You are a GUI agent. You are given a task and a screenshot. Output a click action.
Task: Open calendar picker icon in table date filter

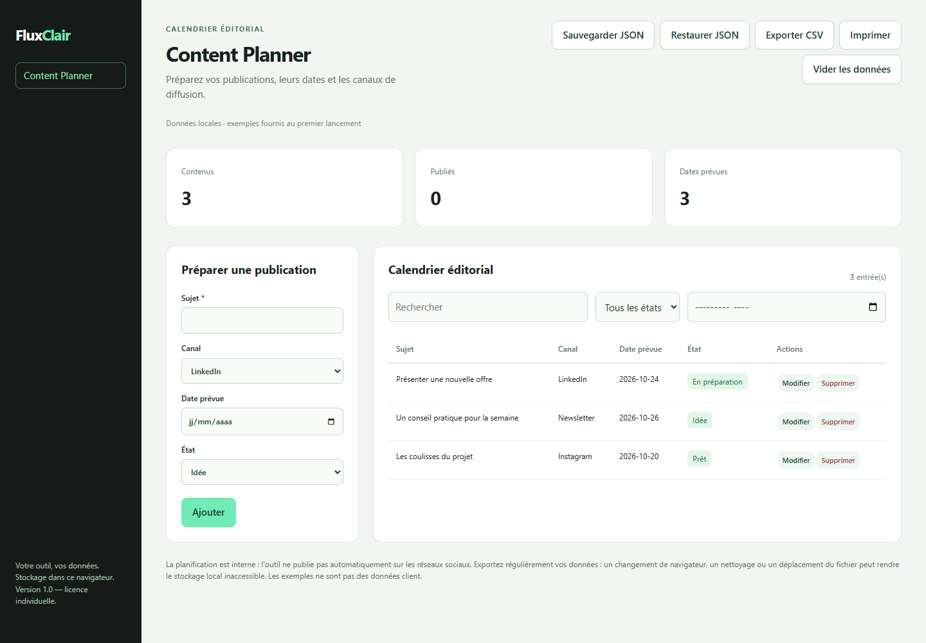(873, 307)
